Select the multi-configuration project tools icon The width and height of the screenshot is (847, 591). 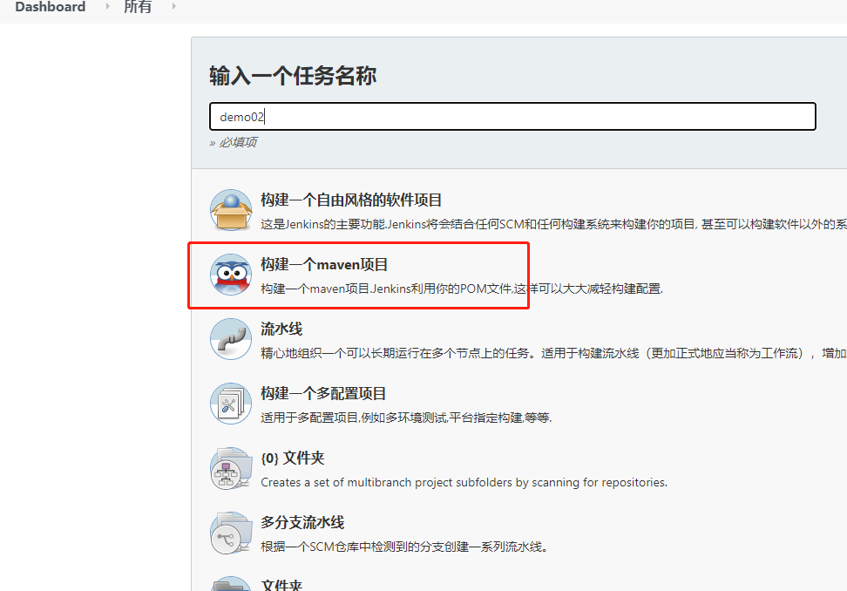pyautogui.click(x=231, y=404)
